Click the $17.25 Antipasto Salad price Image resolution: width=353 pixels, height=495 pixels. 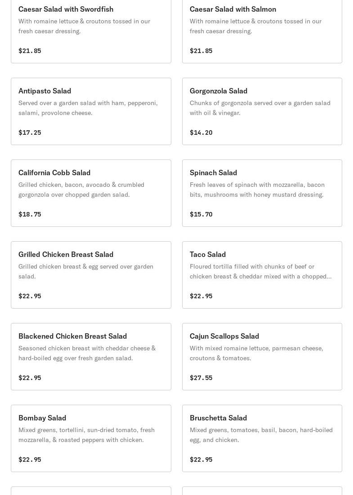pyautogui.click(x=30, y=132)
